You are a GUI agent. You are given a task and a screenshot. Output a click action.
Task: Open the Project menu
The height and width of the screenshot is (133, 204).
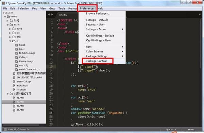pyautogui.click(x=72, y=8)
